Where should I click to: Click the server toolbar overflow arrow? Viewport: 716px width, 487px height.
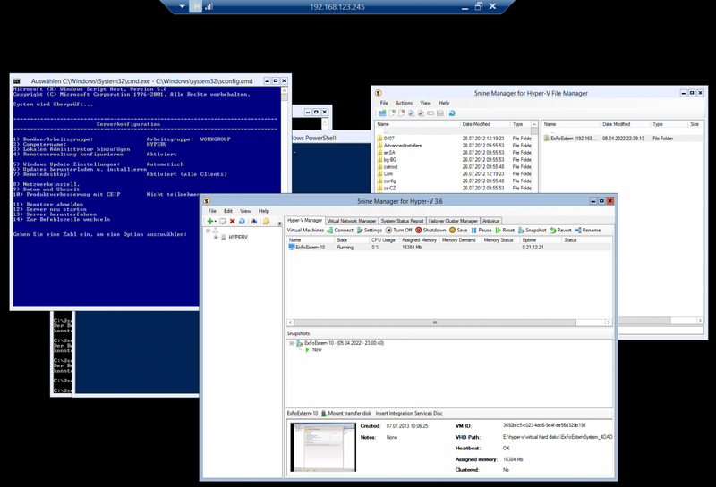tap(279, 223)
